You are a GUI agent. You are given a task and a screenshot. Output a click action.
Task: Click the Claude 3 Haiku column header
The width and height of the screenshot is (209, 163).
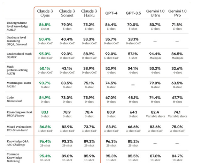pos(88,14)
